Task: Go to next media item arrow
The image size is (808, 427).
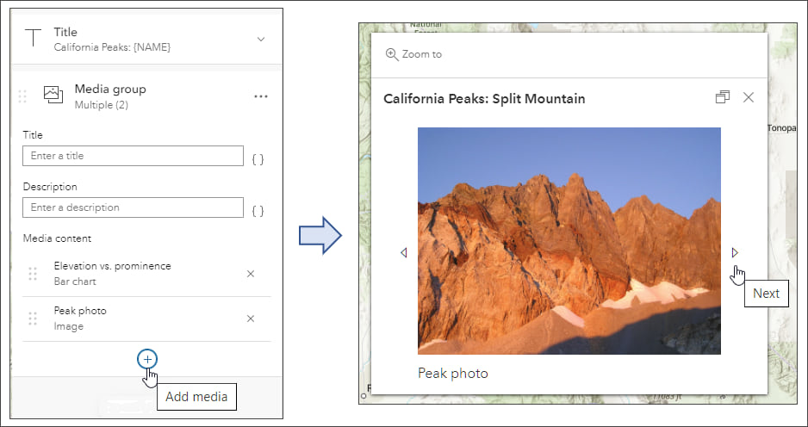Action: [735, 253]
